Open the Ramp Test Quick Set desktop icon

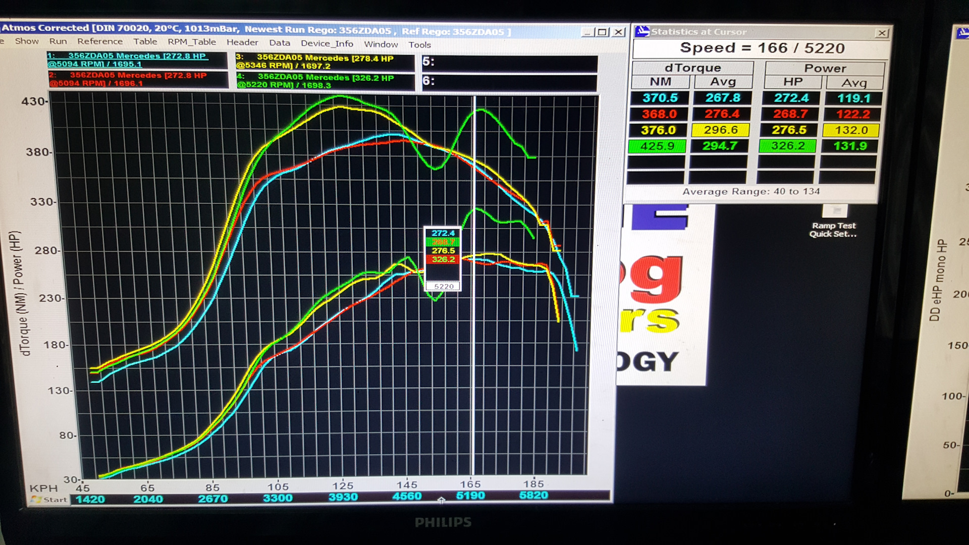835,212
